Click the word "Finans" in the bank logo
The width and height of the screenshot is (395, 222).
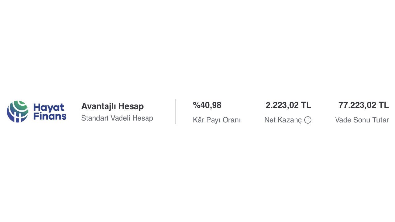tap(50, 116)
